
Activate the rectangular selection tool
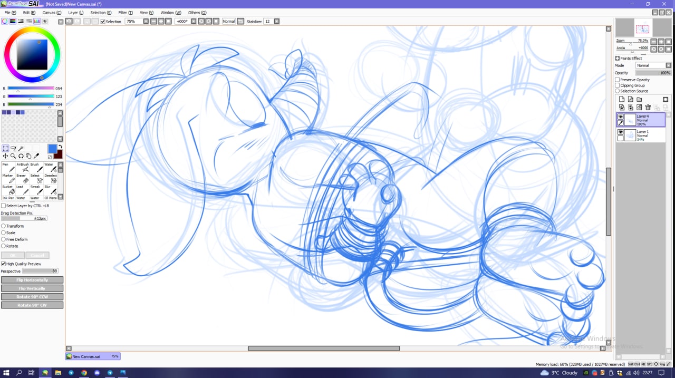click(x=5, y=149)
